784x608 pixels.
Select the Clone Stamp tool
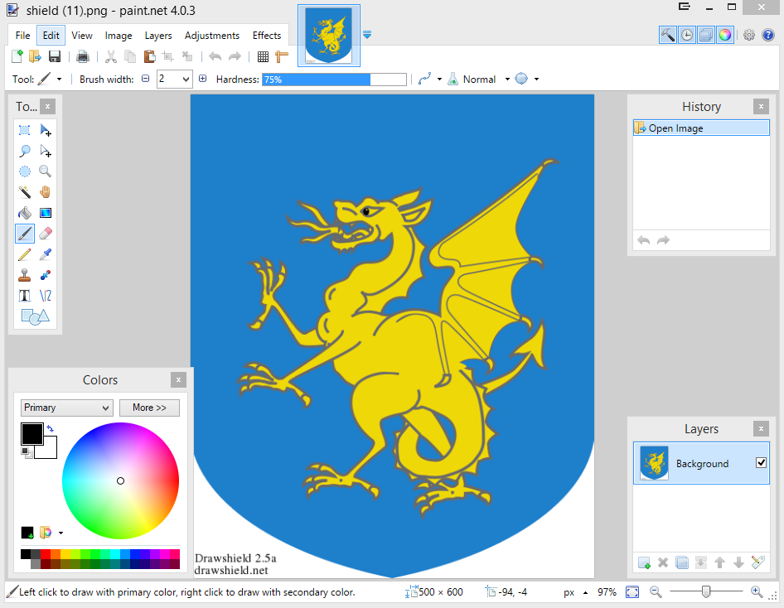click(x=25, y=275)
